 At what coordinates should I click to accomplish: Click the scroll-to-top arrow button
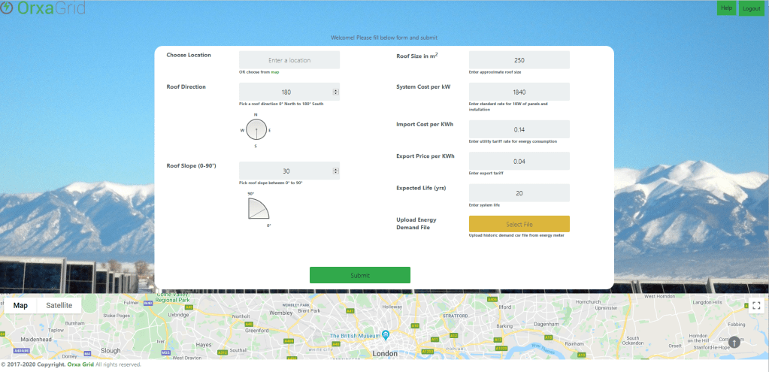[734, 342]
